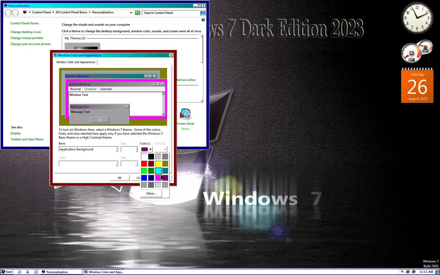This screenshot has height=275, width=440.
Task: Click the Window Text area in preview
Action: (115, 104)
